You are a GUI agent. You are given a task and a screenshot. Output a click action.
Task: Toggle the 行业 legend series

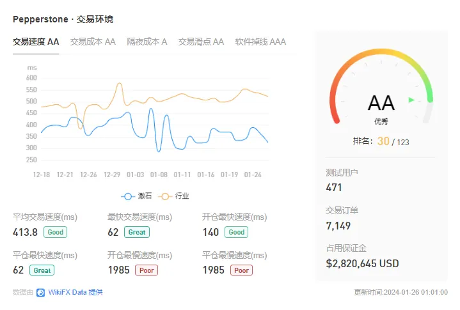pyautogui.click(x=173, y=196)
